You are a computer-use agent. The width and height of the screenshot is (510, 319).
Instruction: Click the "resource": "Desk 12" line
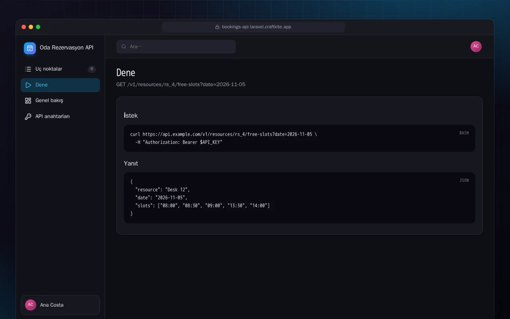(x=163, y=190)
